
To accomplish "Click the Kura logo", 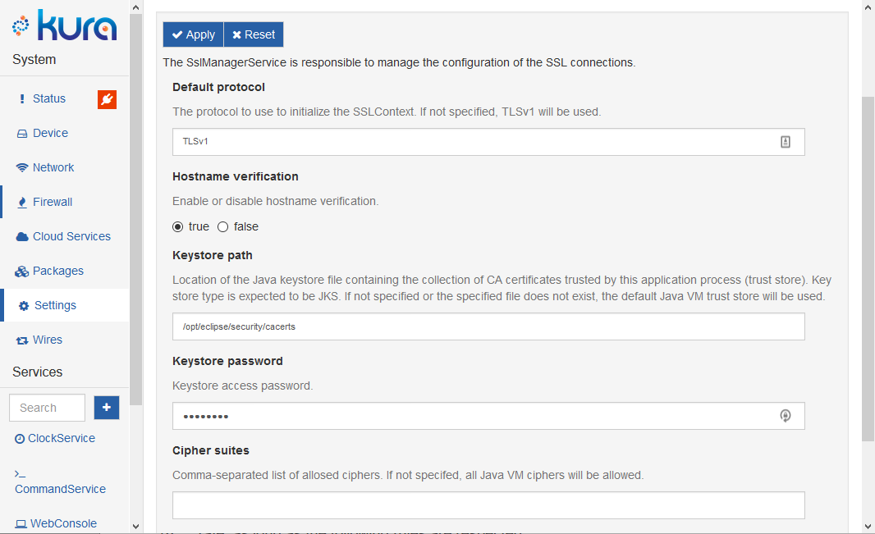I will [64, 25].
